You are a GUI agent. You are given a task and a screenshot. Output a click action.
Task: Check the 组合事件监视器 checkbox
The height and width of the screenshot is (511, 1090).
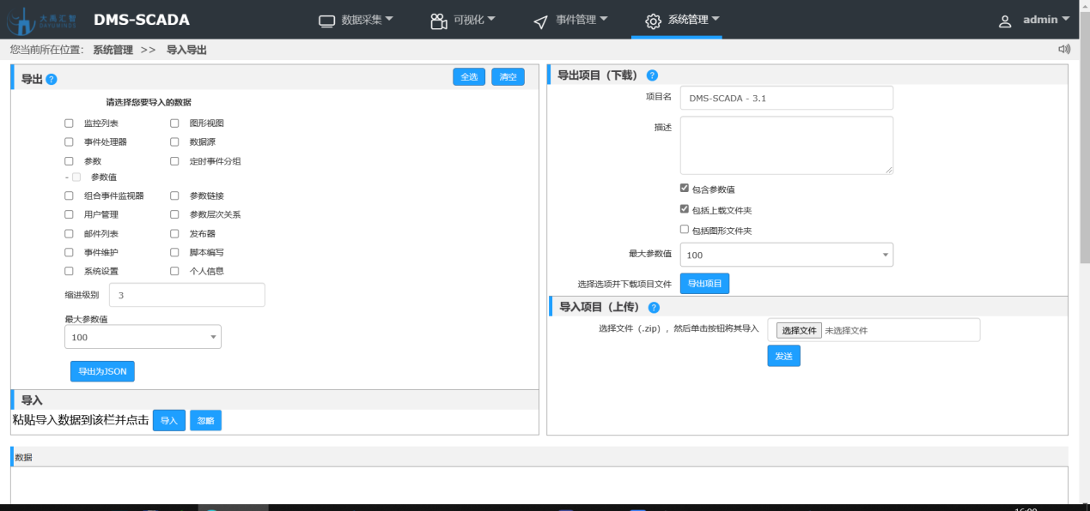tap(69, 195)
